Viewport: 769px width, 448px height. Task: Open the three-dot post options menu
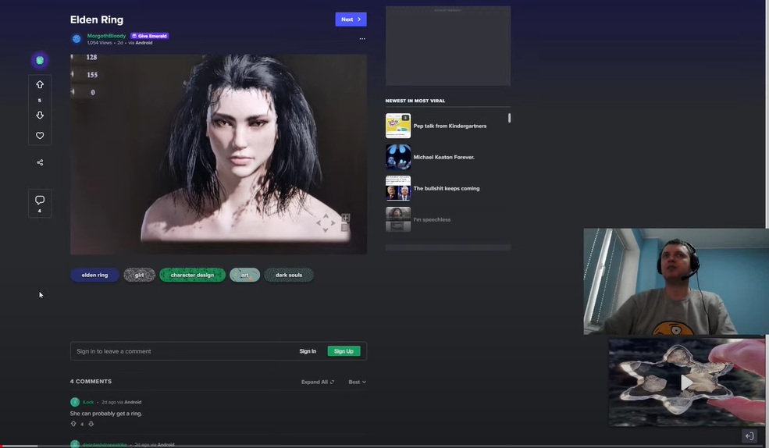coord(361,38)
